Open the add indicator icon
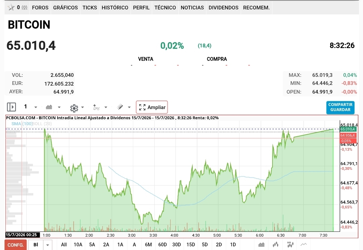Viewport: 363px width, 250px height. coord(96,107)
